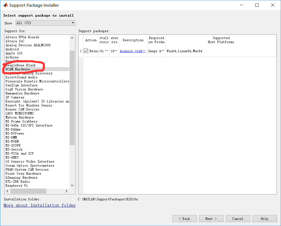Click the vertical scrollbar thumb in Support list
Screen dimensions: 281x226
[x=72, y=98]
